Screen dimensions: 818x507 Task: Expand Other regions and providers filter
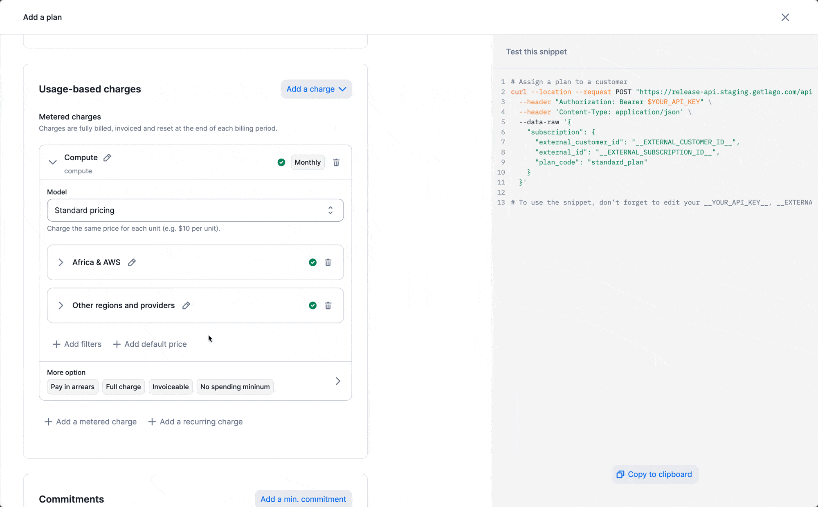coord(61,305)
